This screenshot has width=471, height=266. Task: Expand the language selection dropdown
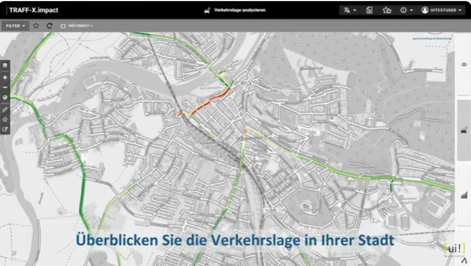(x=350, y=10)
